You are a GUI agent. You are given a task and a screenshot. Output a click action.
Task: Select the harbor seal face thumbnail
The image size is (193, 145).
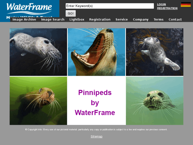[x=155, y=101]
